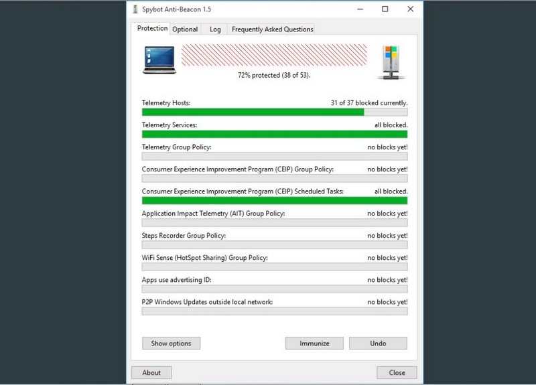Click the Close button at bottom
This screenshot has height=385, width=536.
[x=397, y=373]
